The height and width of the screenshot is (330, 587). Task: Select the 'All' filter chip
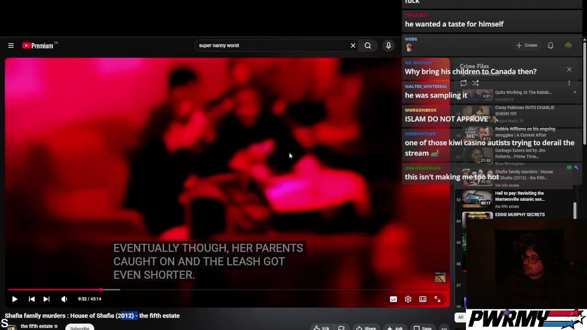coord(461,317)
